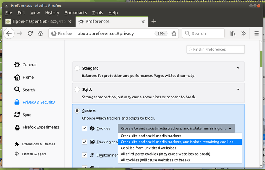Click the Back navigation arrow
Screen dimensions: 265x170
tap(9, 33)
